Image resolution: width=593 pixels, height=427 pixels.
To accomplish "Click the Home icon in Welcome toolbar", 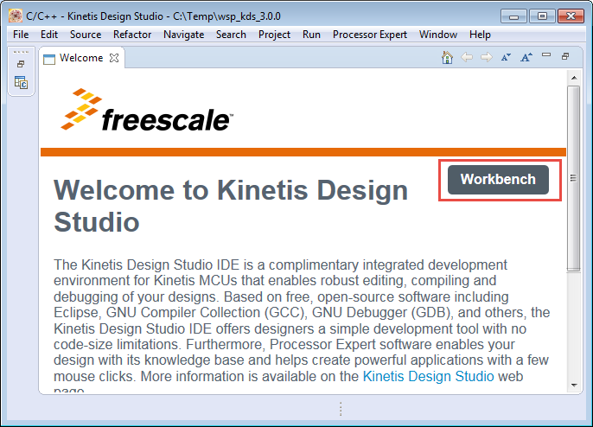I will click(x=447, y=58).
